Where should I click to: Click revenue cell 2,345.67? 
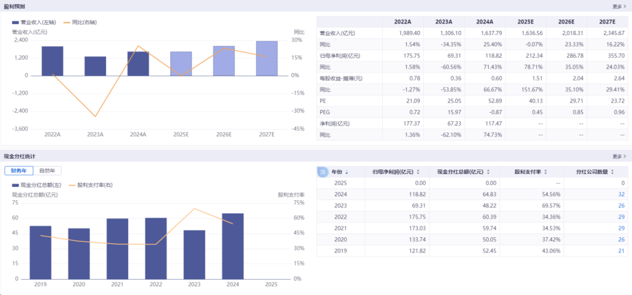(x=613, y=33)
